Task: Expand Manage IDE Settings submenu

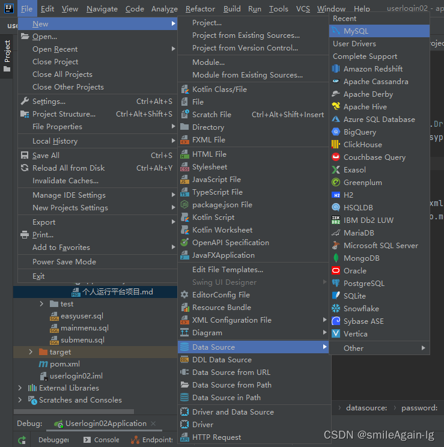Action: pyautogui.click(x=97, y=195)
